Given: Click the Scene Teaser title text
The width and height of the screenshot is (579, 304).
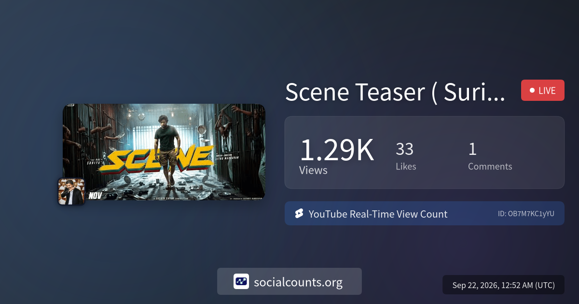Looking at the screenshot, I should 395,92.
